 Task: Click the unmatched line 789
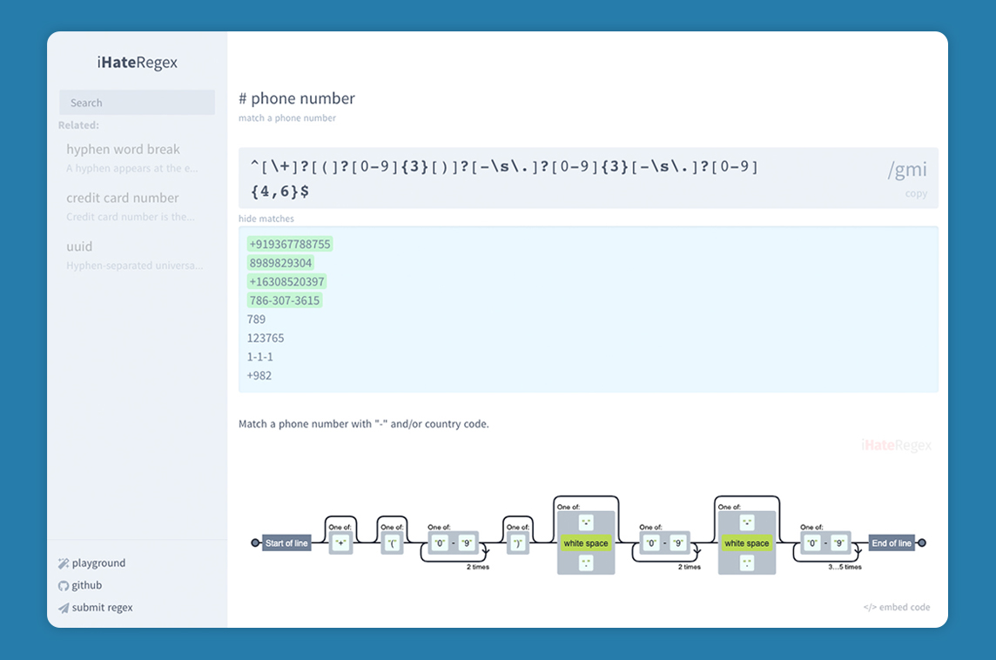[257, 320]
